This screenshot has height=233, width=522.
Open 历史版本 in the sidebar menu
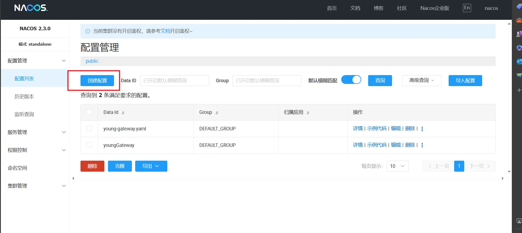click(x=24, y=97)
